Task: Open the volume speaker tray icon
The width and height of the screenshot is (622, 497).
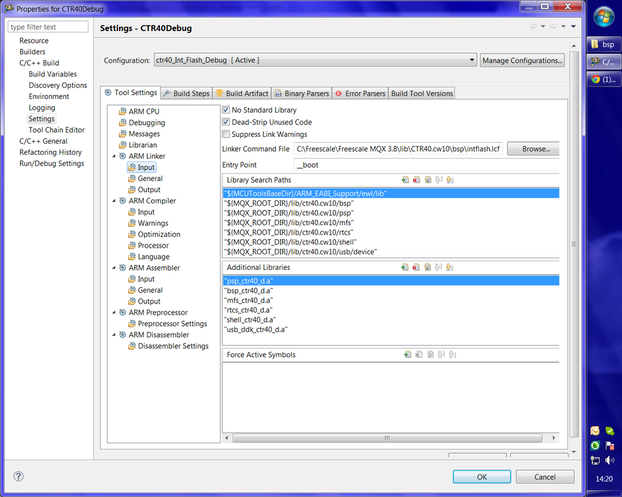Action: point(610,460)
